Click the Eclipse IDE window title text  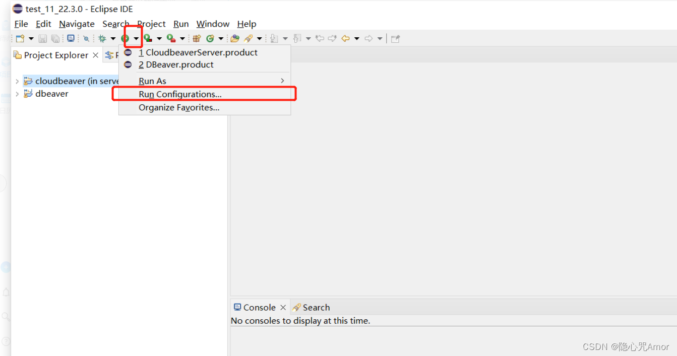click(x=79, y=9)
